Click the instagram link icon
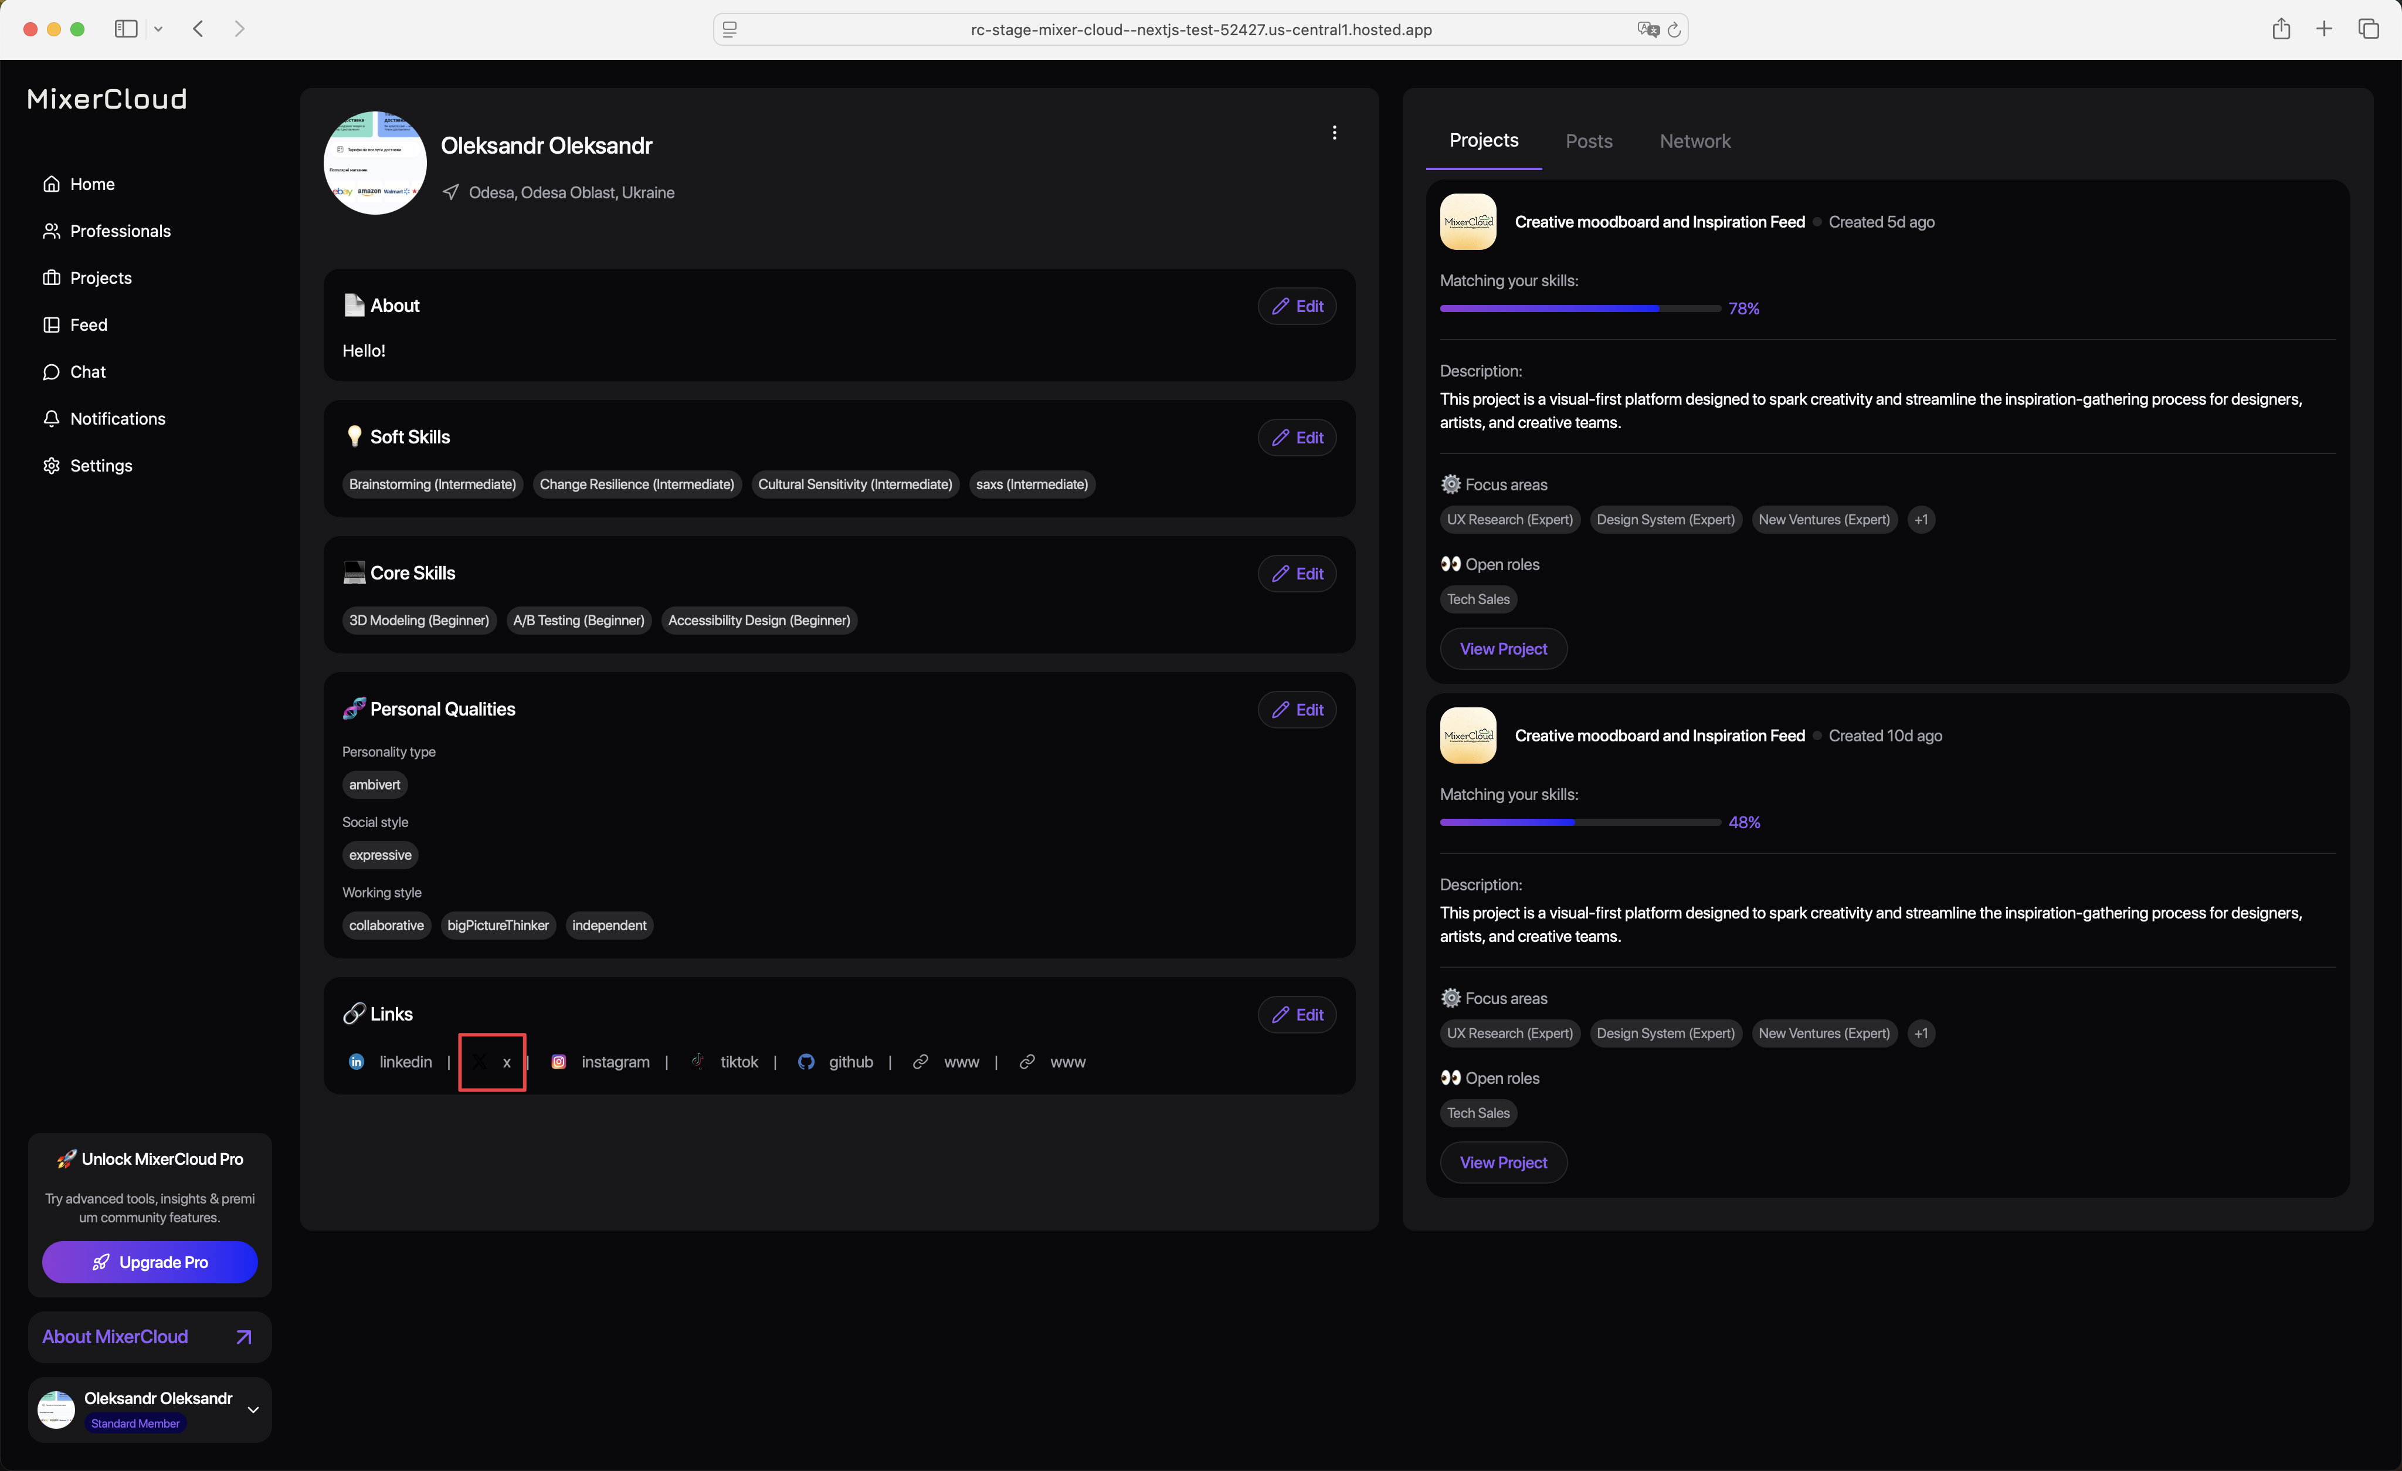 point(559,1062)
